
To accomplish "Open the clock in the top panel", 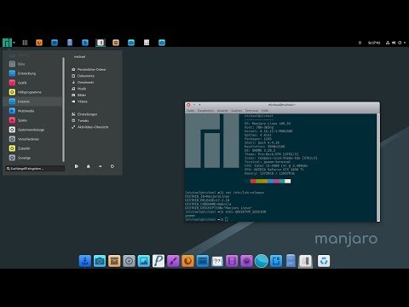I will pos(374,43).
